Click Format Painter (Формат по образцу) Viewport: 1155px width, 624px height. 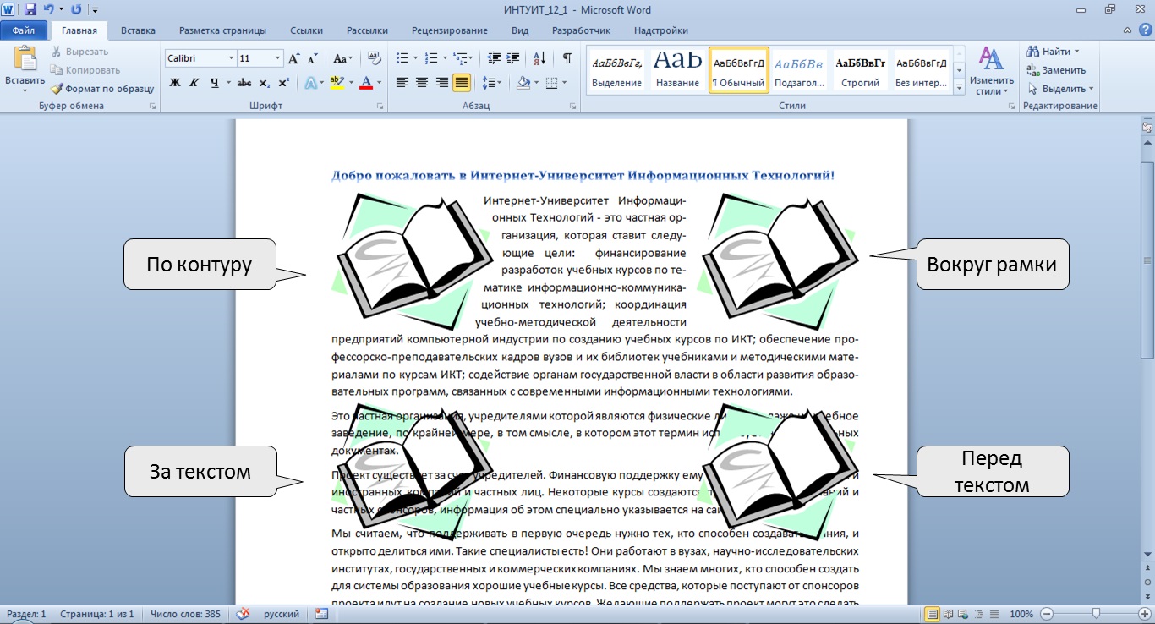pyautogui.click(x=102, y=89)
